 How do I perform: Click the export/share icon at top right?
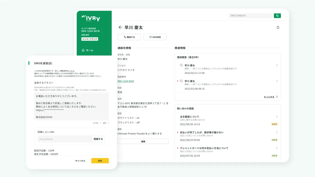tap(278, 27)
